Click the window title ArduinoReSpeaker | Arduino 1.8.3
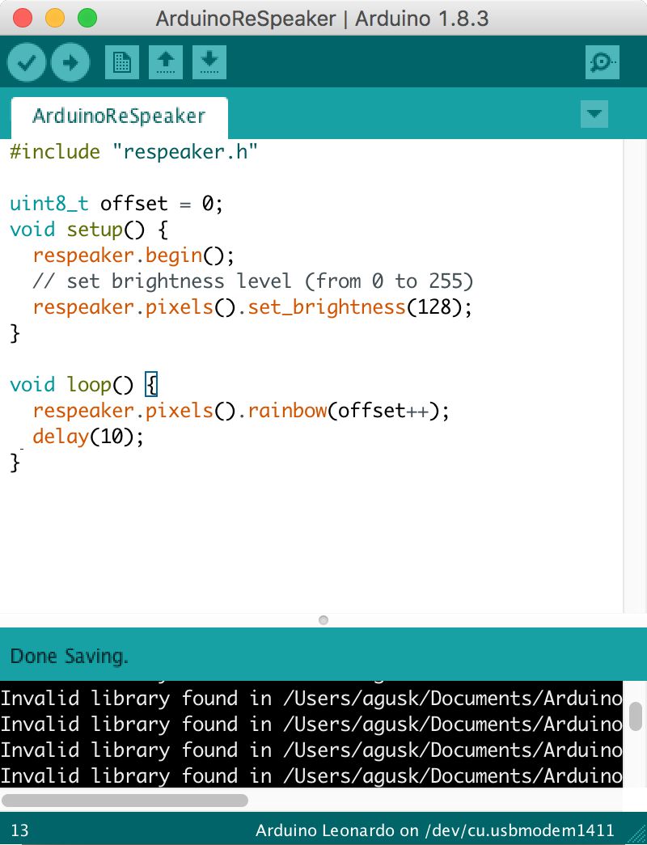Screen dimensions: 647x845 pos(323,19)
